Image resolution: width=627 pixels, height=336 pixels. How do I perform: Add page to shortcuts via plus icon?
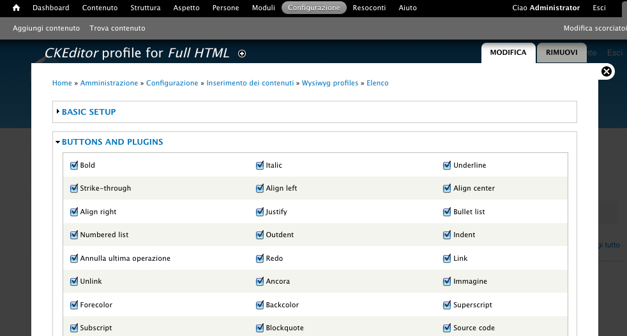pos(242,54)
